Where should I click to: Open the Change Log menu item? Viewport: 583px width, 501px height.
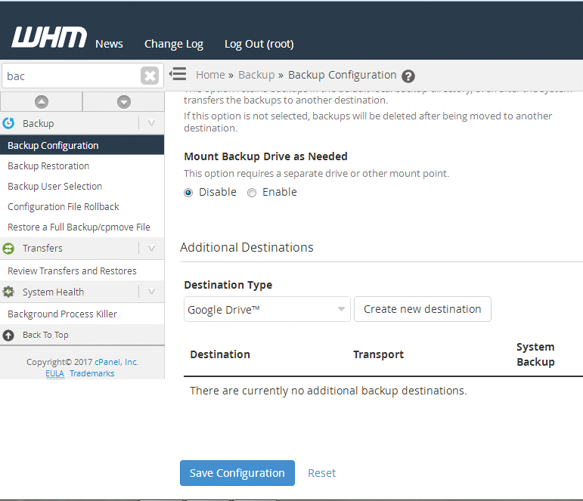174,45
